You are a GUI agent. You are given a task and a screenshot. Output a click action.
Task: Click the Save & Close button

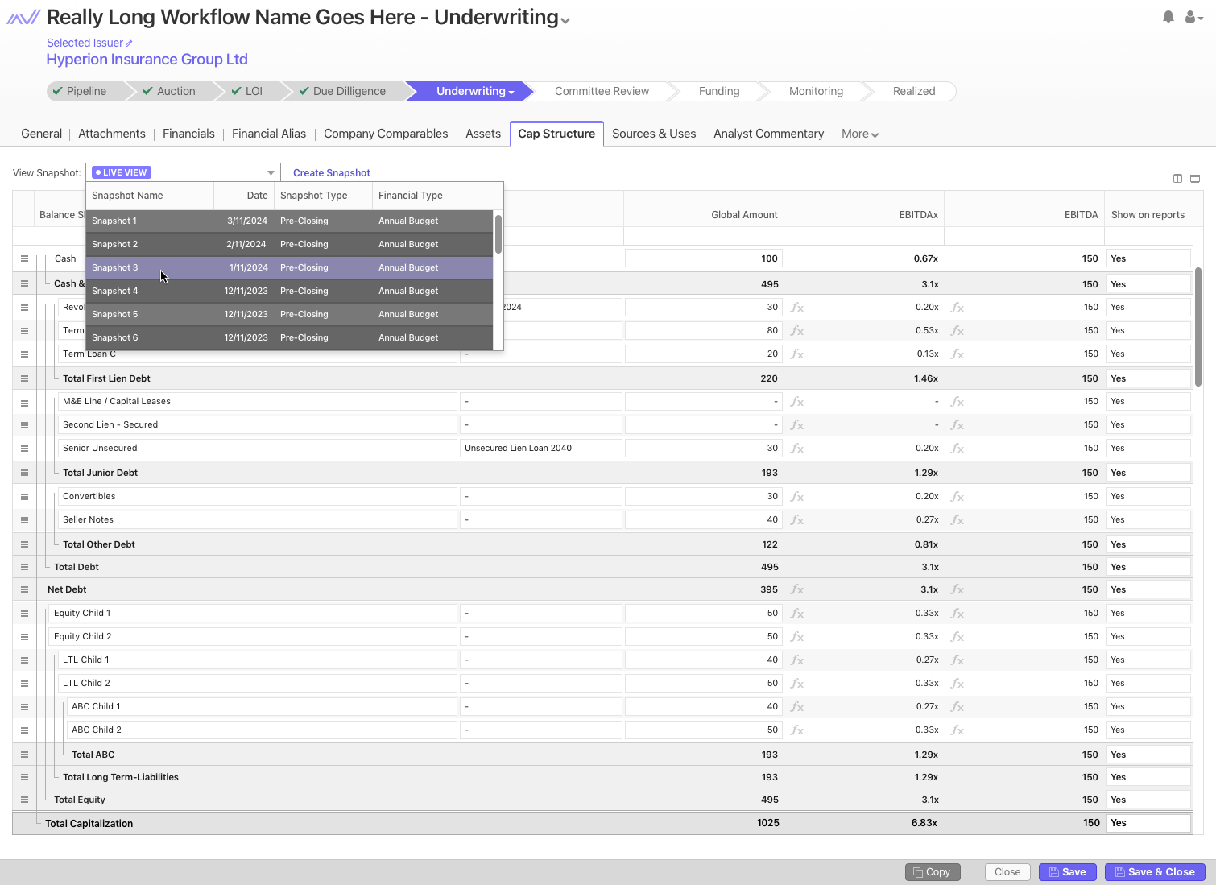1154,872
